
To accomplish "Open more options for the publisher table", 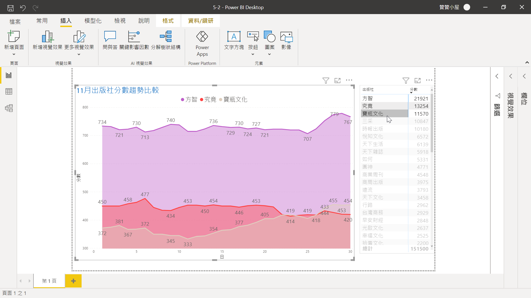I will (429, 80).
